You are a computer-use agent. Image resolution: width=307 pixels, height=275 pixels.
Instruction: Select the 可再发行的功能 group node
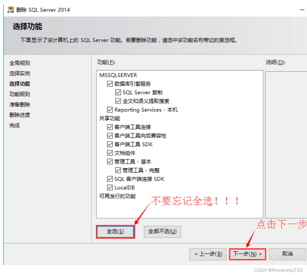(117, 196)
